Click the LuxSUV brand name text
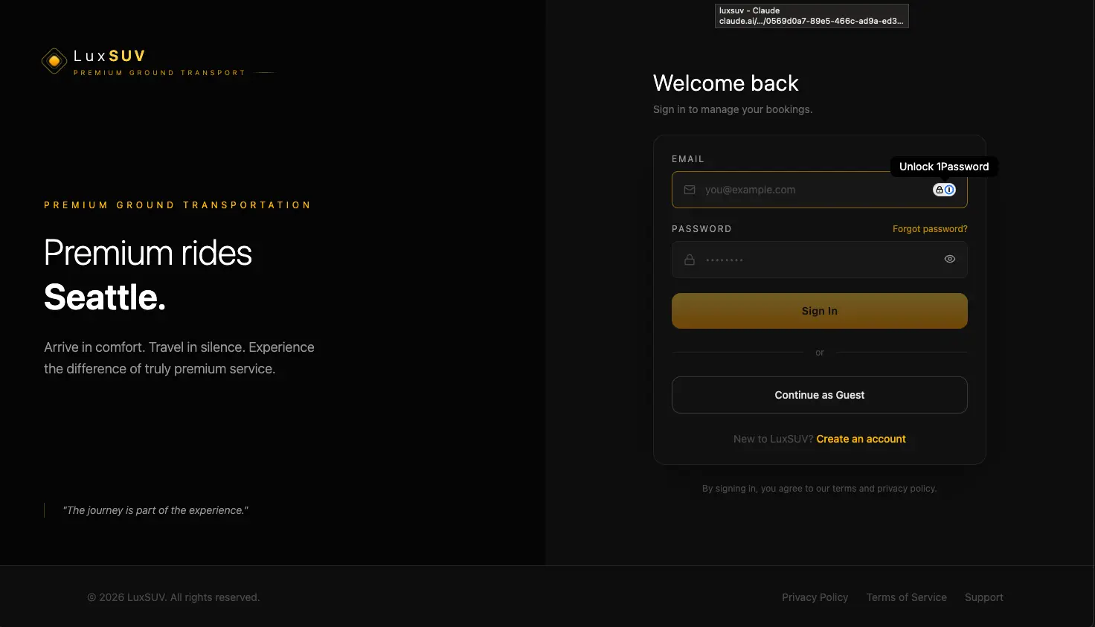Viewport: 1095px width, 627px height. (x=109, y=56)
